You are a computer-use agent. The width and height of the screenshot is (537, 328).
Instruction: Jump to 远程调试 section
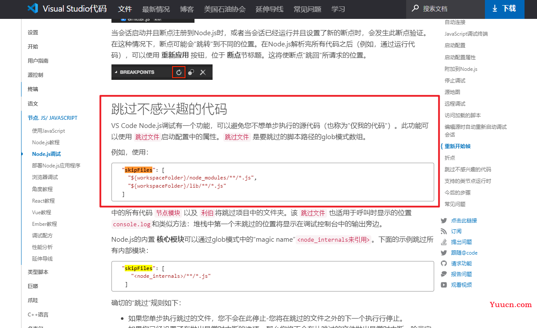tap(455, 103)
